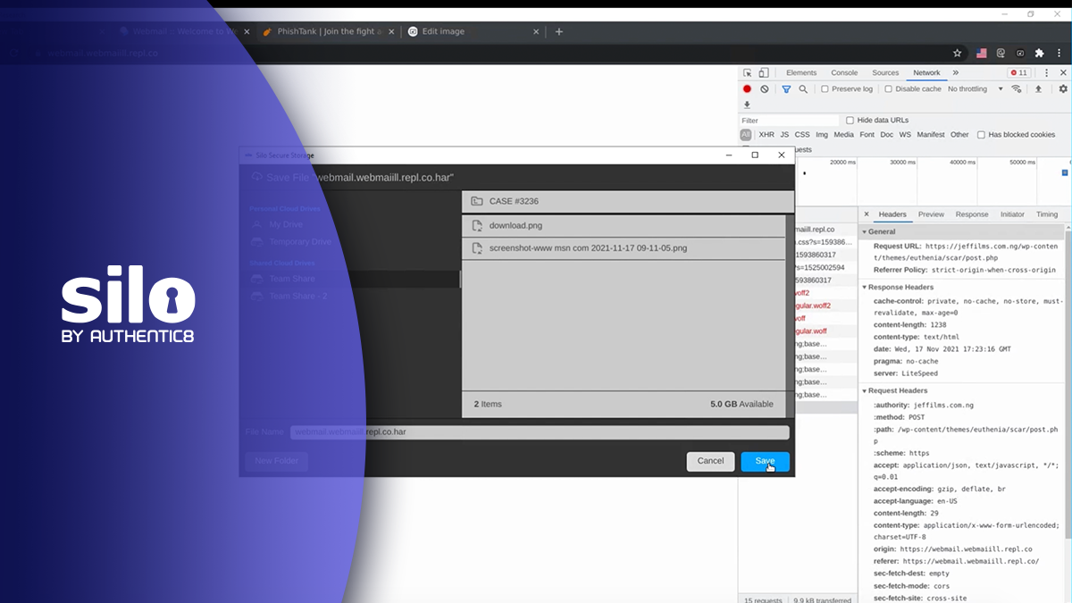Filter requests by WS type

[x=905, y=135]
